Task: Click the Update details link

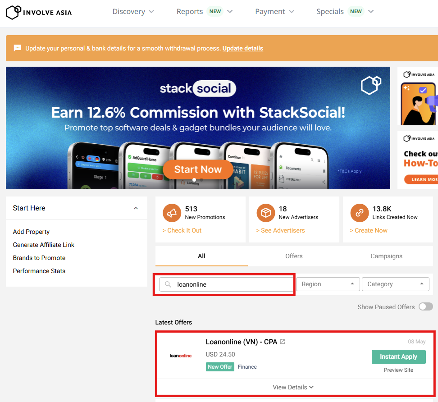Action: coord(242,48)
